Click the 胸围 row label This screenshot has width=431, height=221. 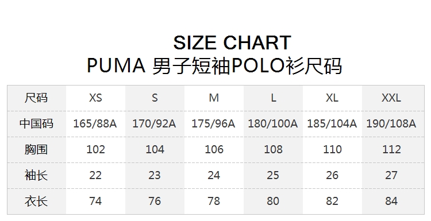point(36,149)
